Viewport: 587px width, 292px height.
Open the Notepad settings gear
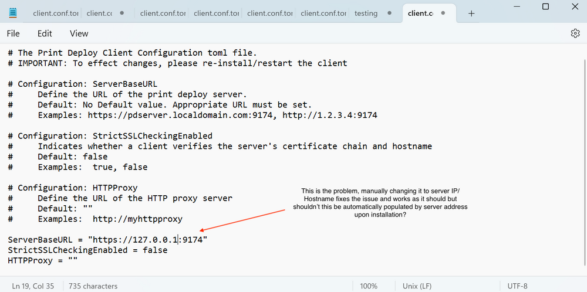[x=575, y=33]
